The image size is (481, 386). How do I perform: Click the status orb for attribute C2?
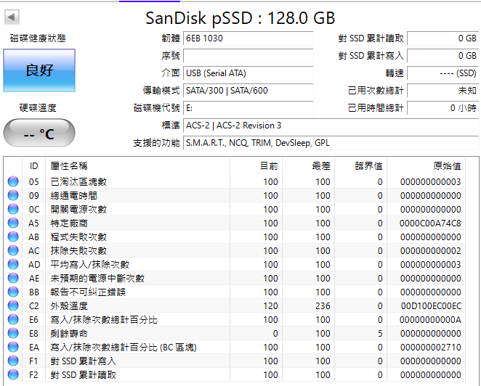click(13, 305)
